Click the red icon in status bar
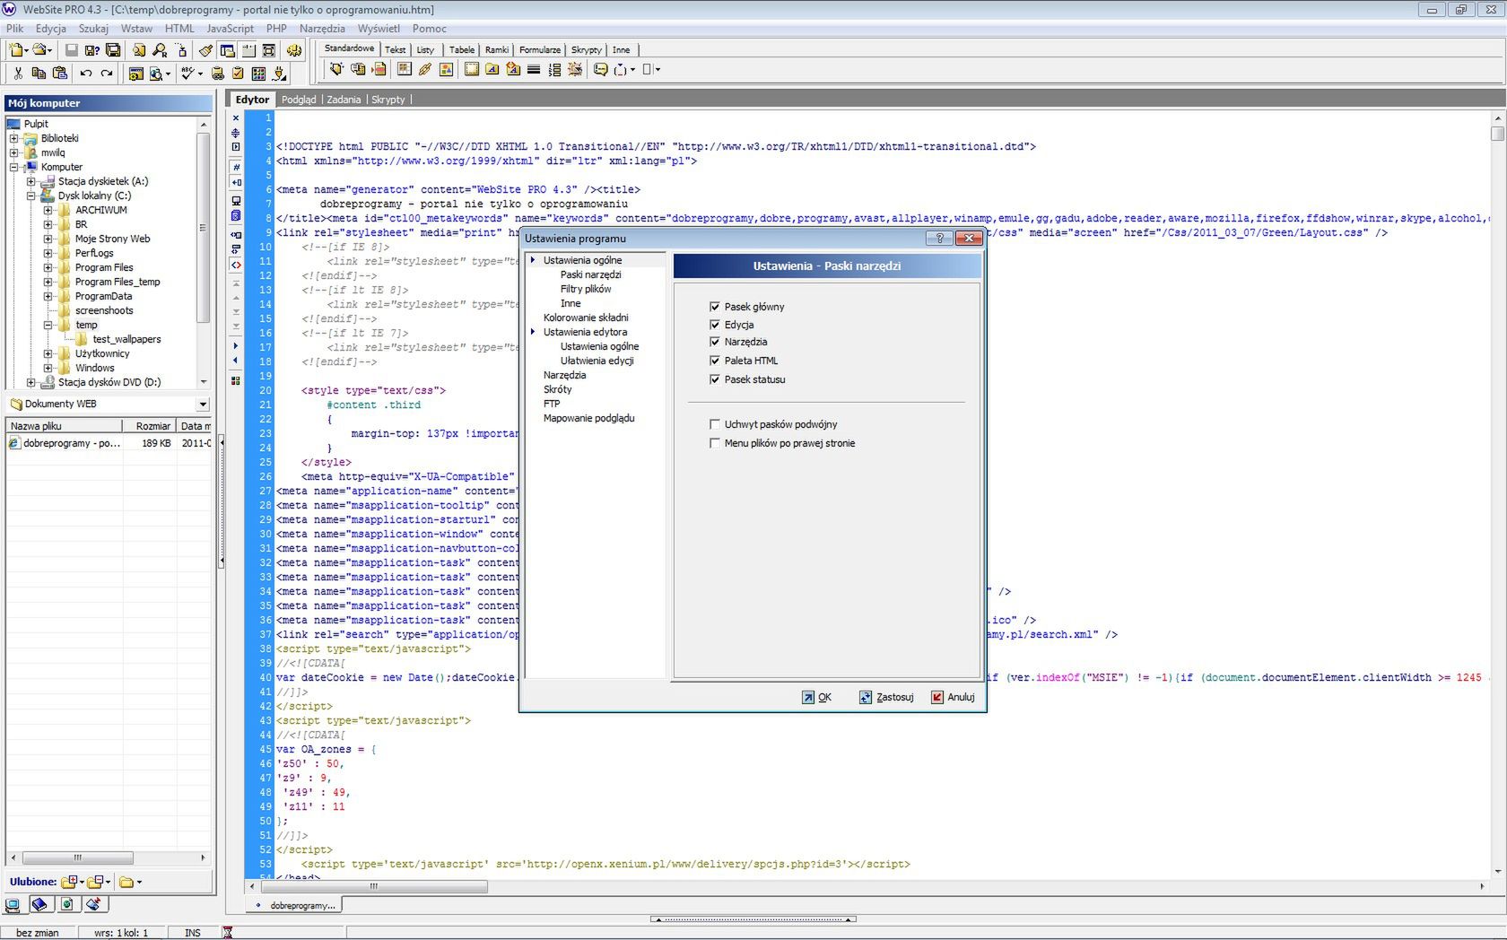The image size is (1507, 940). click(228, 933)
